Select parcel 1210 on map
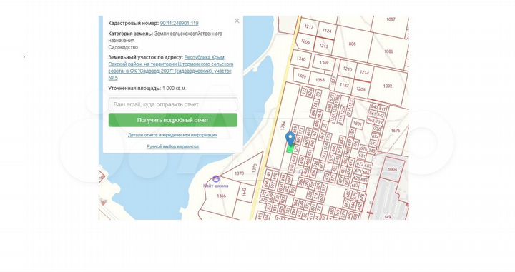515x272 pixels. (348, 69)
